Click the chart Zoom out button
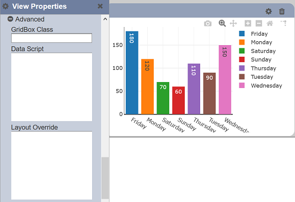 (259, 24)
